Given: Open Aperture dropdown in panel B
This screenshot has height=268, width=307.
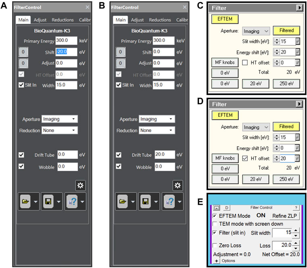Looking at the screenshot, I should (x=157, y=119).
